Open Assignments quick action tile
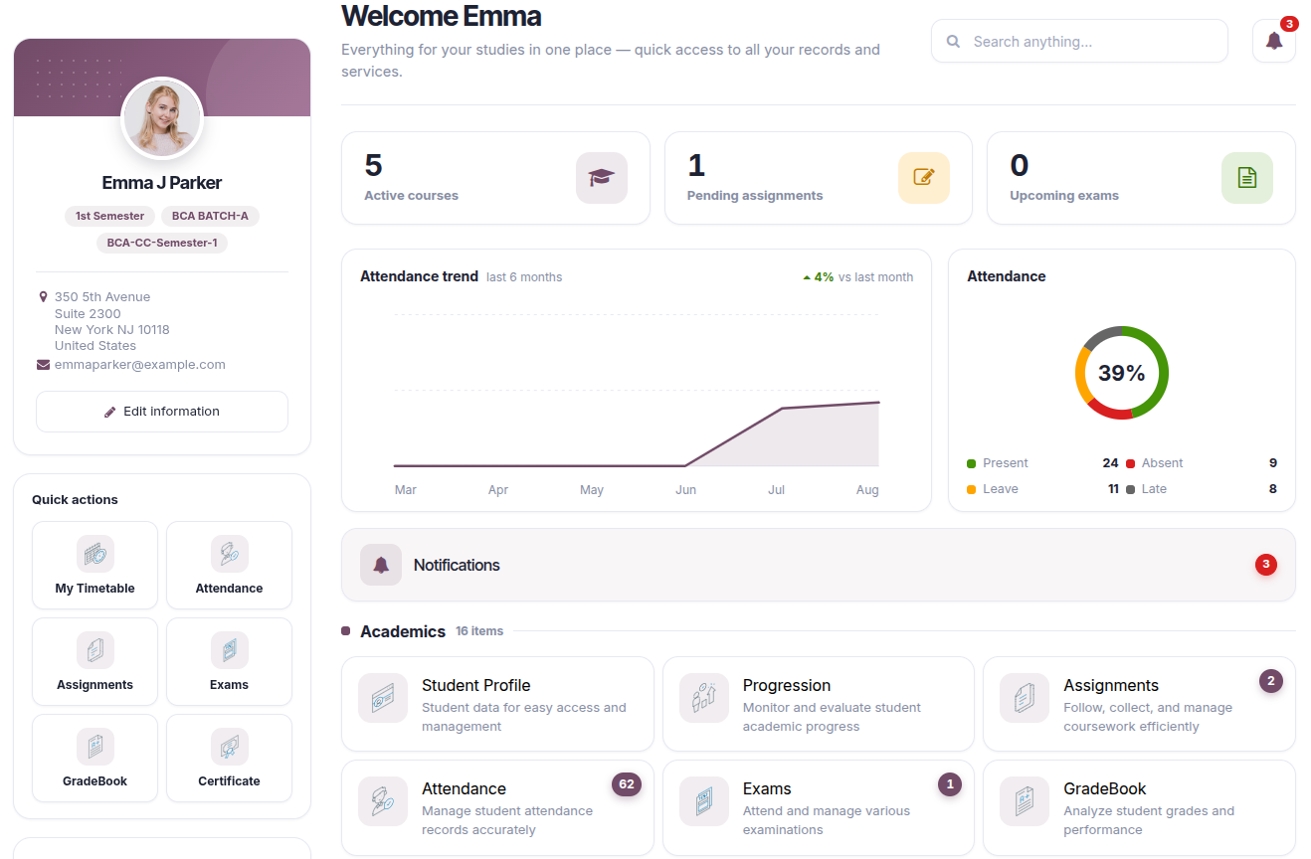Screen dimensions: 1311x859 95,661
